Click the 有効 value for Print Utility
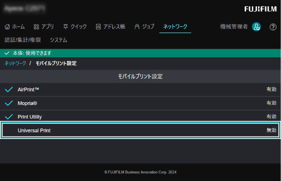The image size is (281, 181). pyautogui.click(x=271, y=117)
